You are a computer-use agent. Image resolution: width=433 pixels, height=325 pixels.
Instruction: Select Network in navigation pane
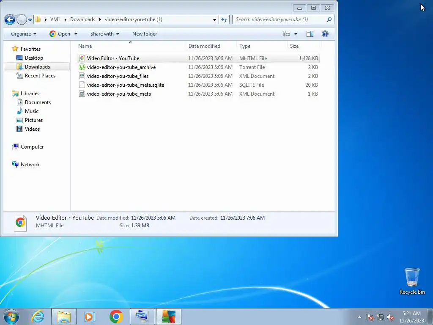click(x=30, y=165)
